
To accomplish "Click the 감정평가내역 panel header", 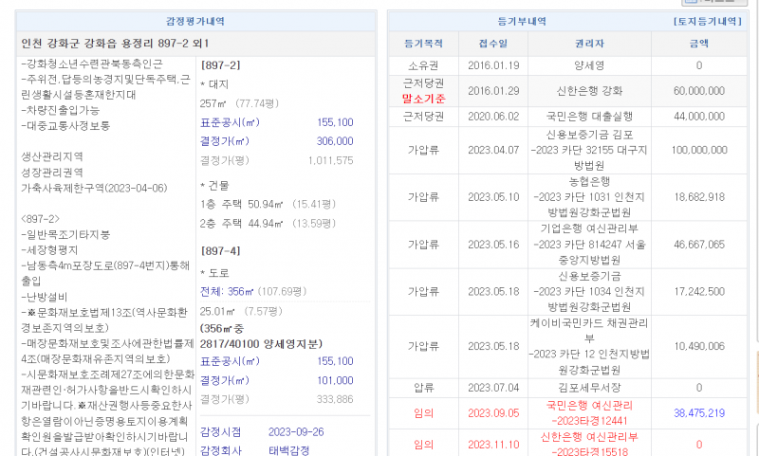I will (x=193, y=21).
